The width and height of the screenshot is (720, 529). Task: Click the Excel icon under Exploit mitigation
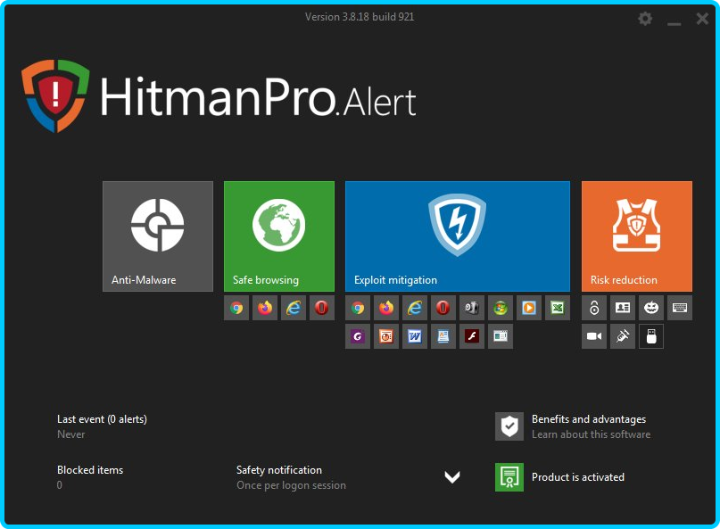pyautogui.click(x=558, y=308)
